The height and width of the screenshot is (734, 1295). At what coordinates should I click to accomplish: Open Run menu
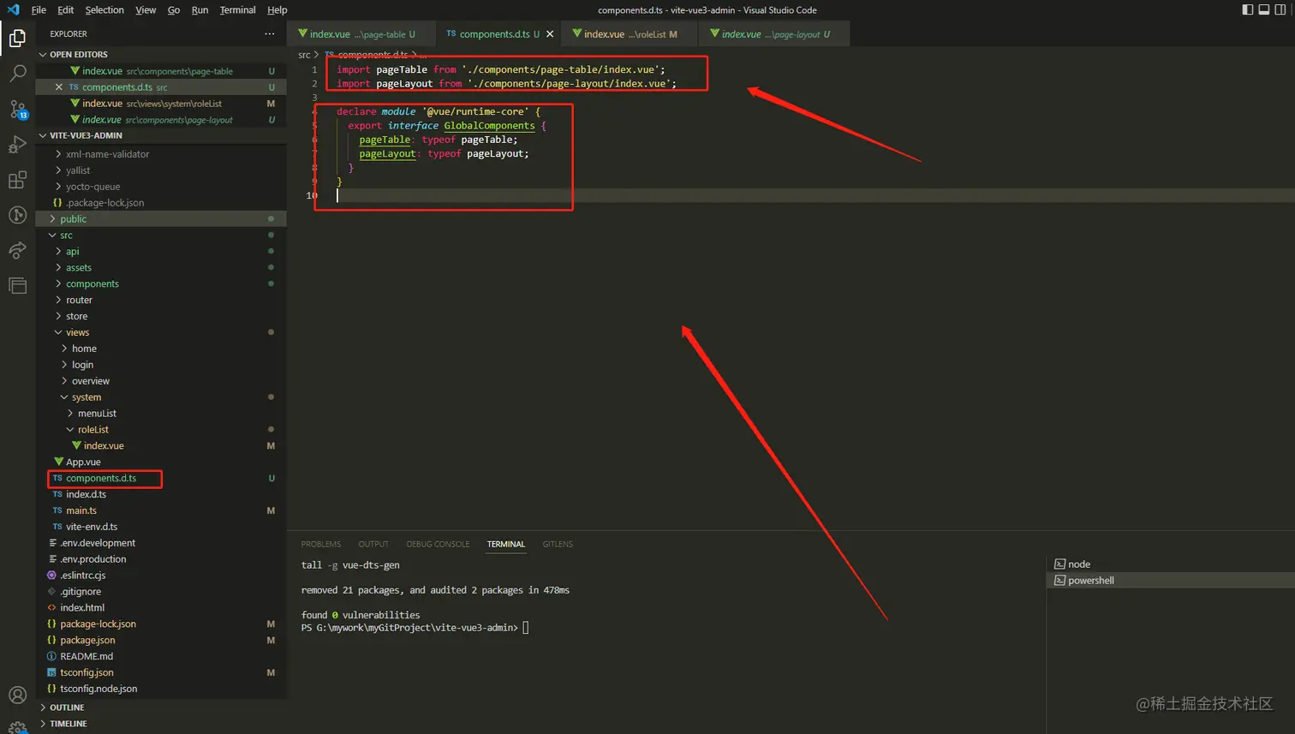[x=200, y=9]
